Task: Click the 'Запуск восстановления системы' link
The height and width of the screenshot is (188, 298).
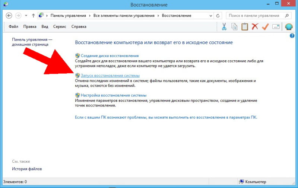Action: coord(110,76)
